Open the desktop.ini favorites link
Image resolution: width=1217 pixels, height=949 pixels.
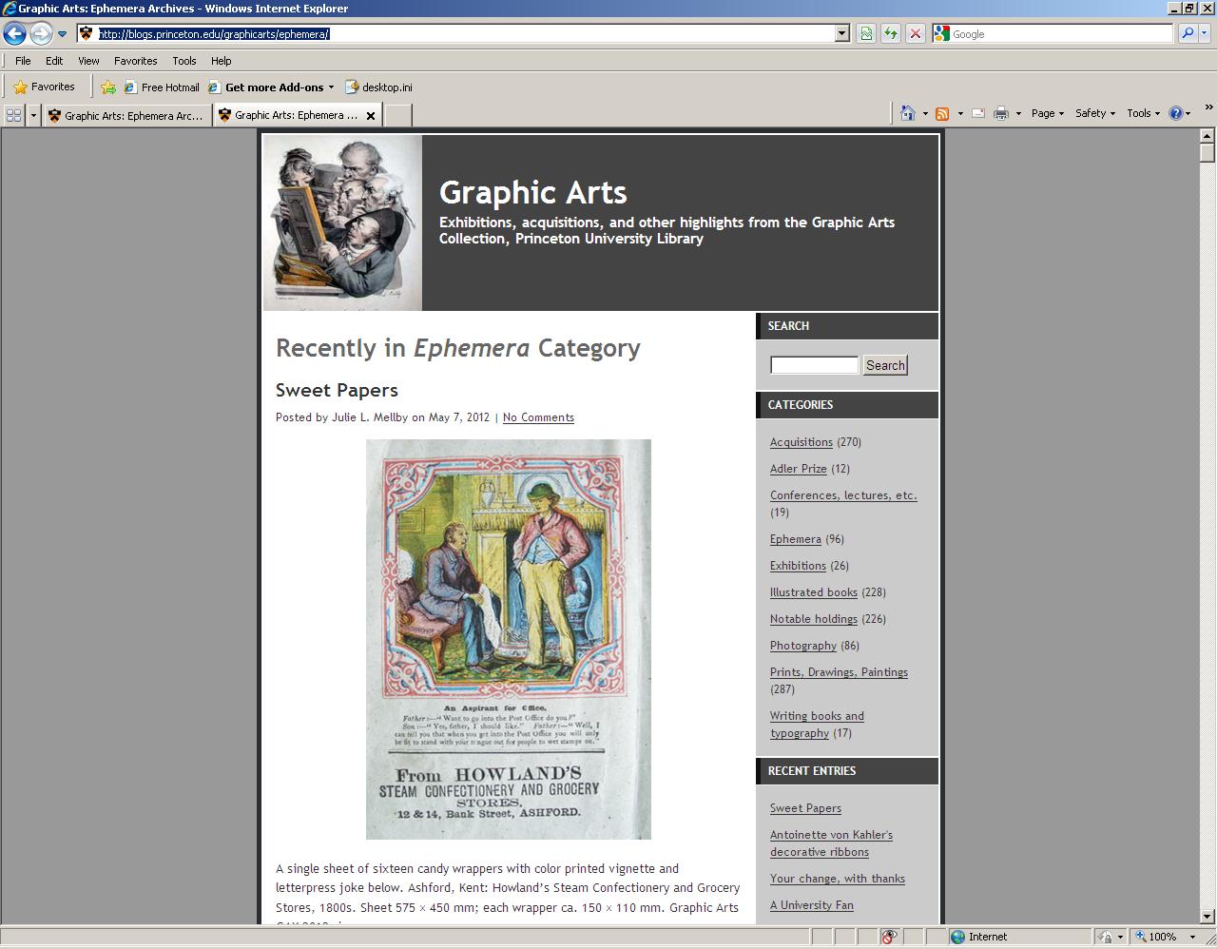[378, 87]
